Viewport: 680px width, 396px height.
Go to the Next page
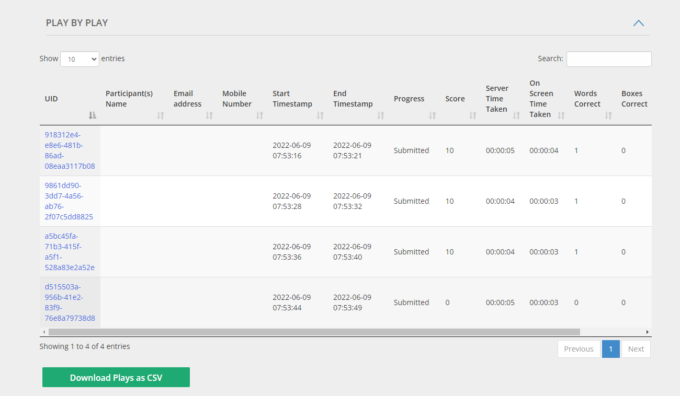pos(636,349)
